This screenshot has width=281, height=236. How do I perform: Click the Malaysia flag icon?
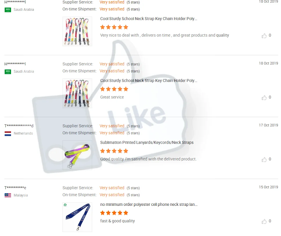click(x=8, y=195)
